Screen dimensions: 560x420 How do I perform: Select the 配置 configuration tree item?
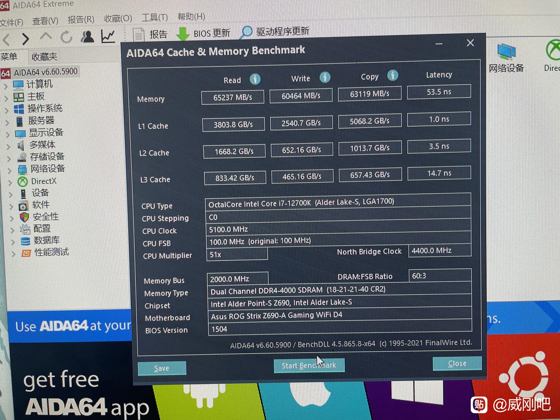point(42,229)
